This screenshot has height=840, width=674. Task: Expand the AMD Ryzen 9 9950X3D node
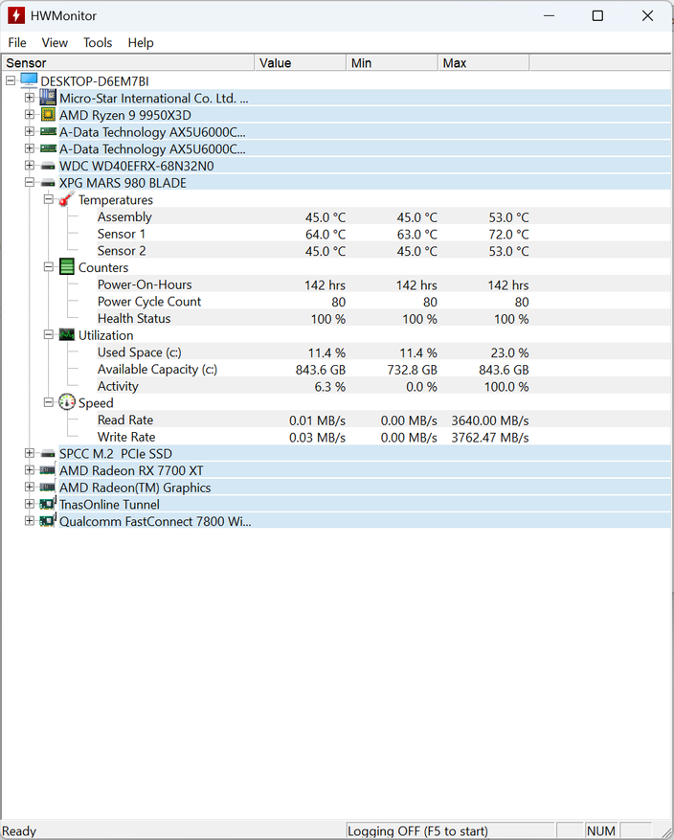(x=30, y=115)
